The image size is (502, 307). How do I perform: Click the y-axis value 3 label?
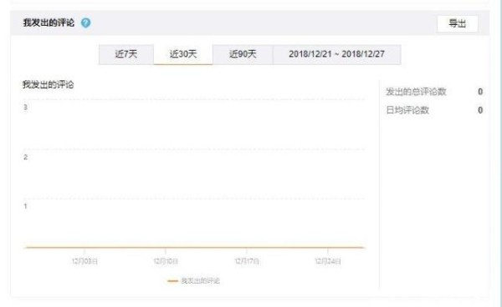tap(26, 108)
